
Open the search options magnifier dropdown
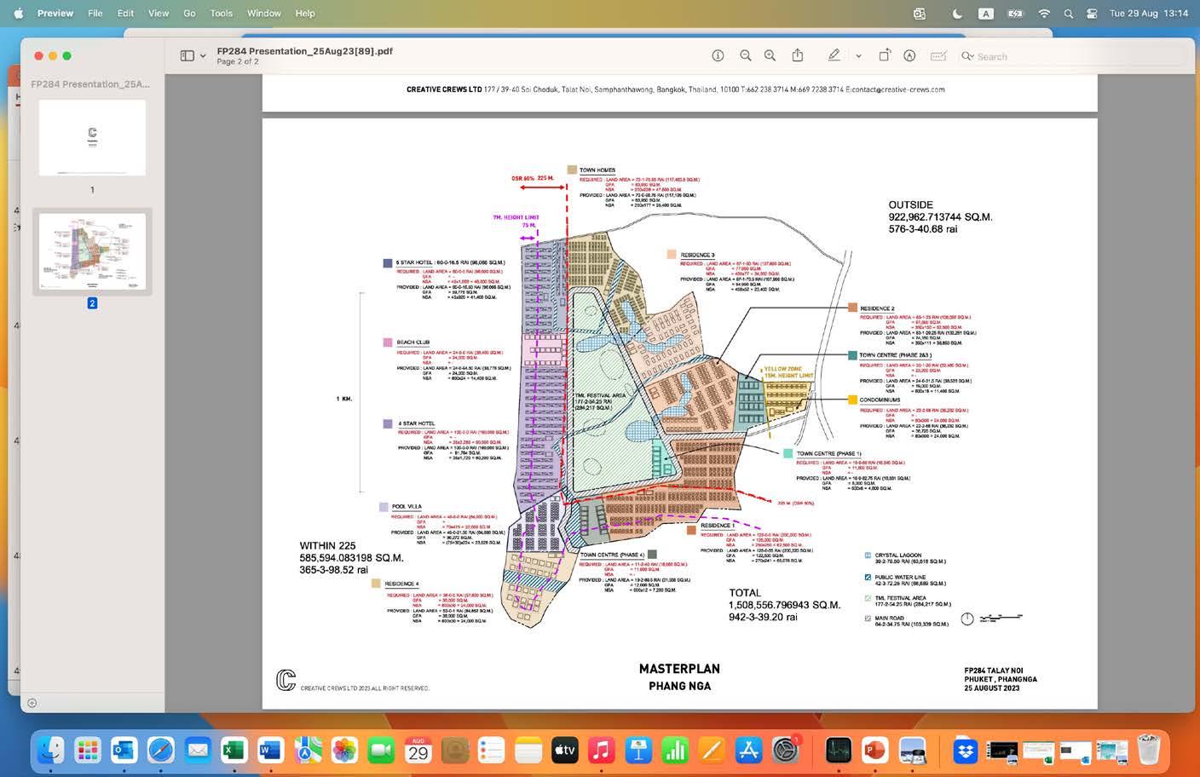click(x=967, y=56)
